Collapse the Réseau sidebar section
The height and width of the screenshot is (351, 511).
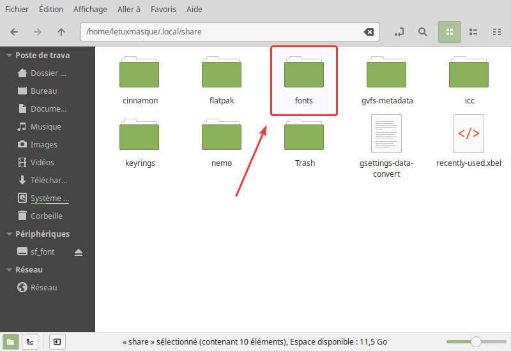pos(9,270)
